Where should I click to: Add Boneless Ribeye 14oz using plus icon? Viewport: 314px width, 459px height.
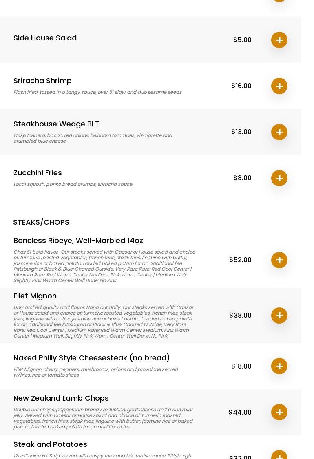tap(279, 260)
